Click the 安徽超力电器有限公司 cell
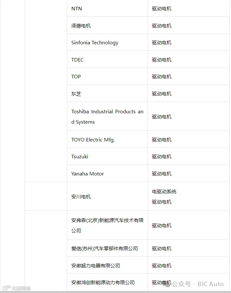 tap(107, 265)
